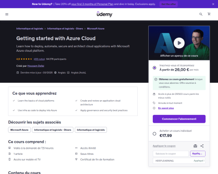Open the Personal Plan promo link
Screen dimensions: 218x174
click(x=92, y=4)
